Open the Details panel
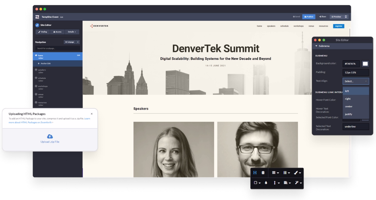The width and height of the screenshot is (376, 200). (72, 32)
